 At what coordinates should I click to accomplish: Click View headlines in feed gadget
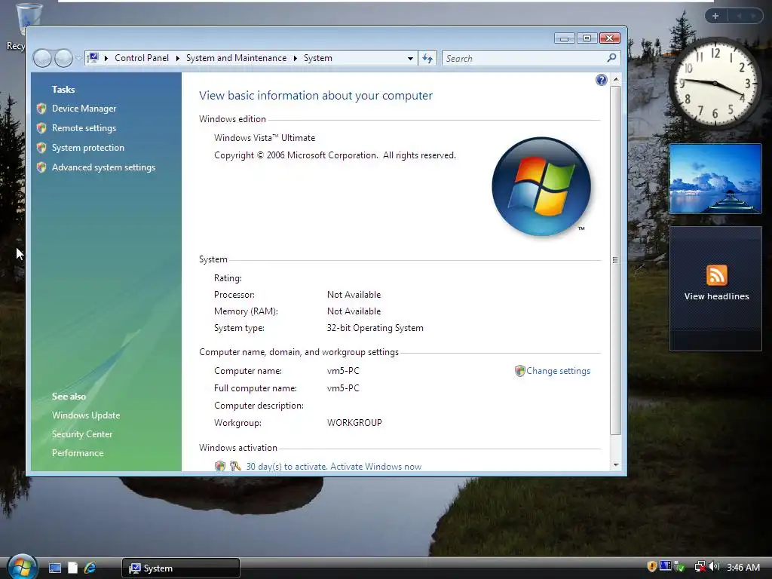pos(716,296)
